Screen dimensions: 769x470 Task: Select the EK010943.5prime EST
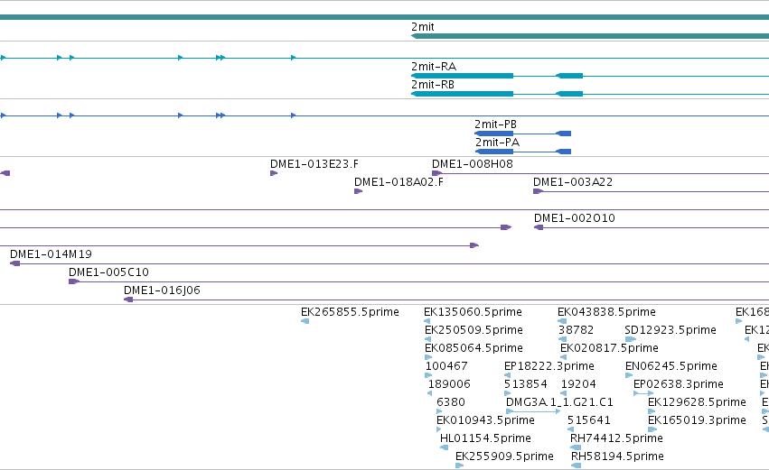tap(485, 421)
